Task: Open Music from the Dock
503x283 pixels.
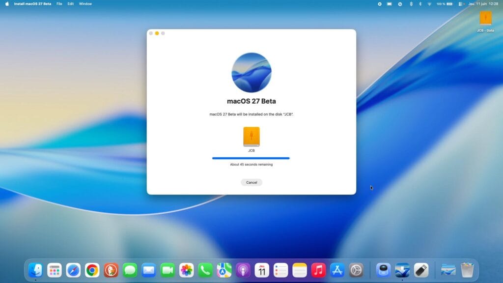Action: (x=318, y=270)
